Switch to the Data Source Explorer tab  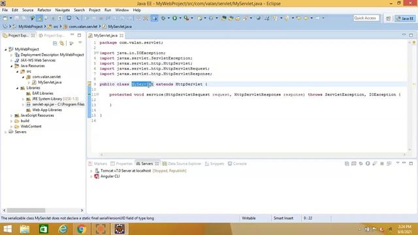pyautogui.click(x=182, y=164)
